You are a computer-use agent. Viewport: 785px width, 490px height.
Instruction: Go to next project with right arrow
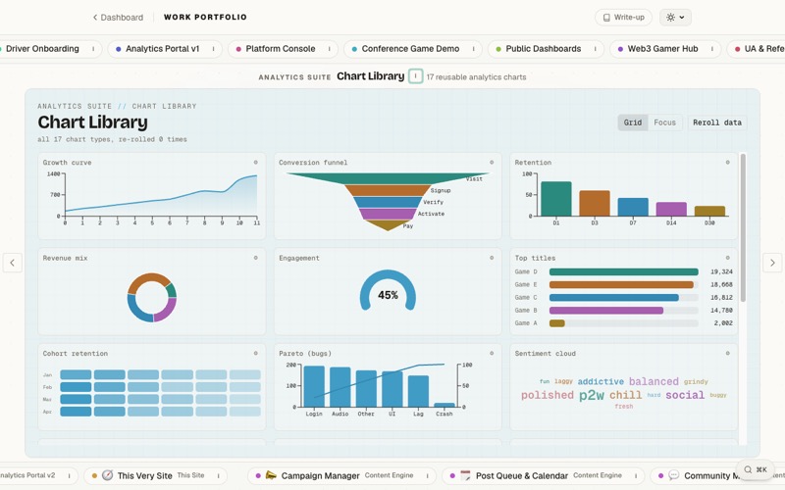tap(772, 263)
